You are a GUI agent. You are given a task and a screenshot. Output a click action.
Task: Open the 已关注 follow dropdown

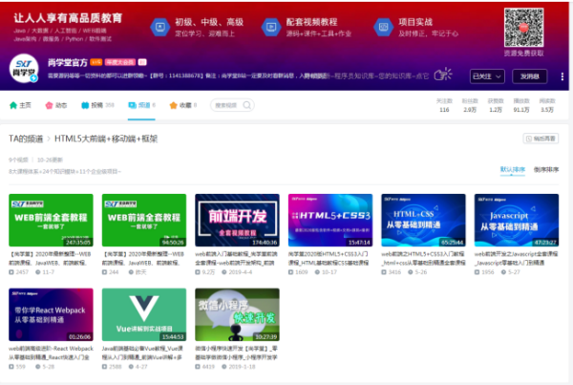click(x=487, y=76)
